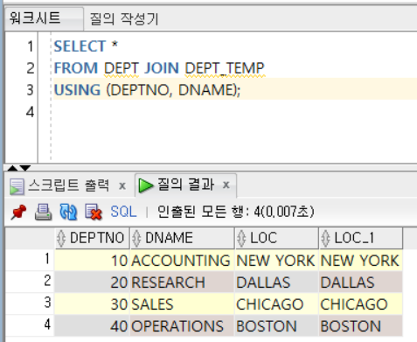
Task: Click the LOC_1 column header
Action: point(361,238)
